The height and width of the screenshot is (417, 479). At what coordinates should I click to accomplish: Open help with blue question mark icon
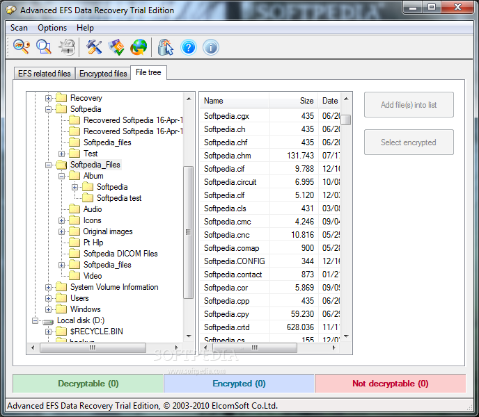point(189,47)
